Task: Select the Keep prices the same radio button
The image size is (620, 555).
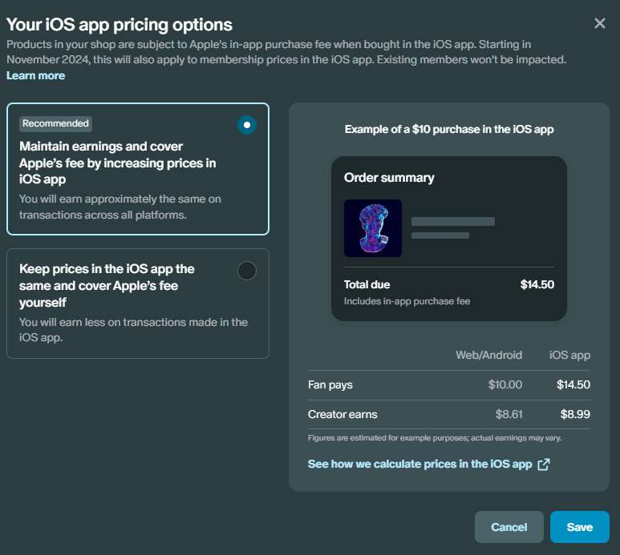Action: point(247,271)
